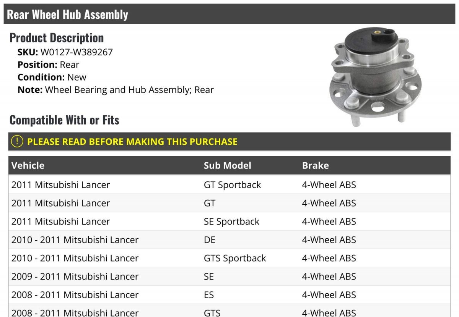The width and height of the screenshot is (459, 317).
Task: Click the 2011 Mitsubishi Lancer GT row
Action: (229, 203)
